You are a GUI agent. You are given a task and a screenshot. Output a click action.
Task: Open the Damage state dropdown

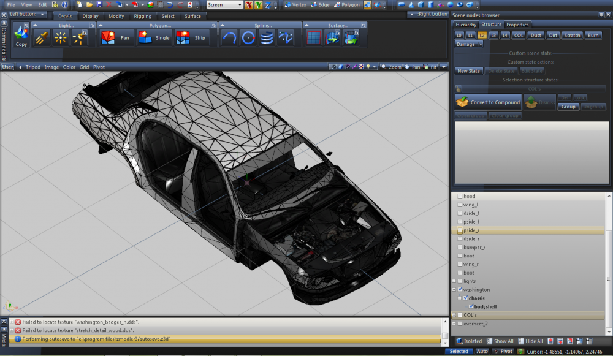coord(468,44)
